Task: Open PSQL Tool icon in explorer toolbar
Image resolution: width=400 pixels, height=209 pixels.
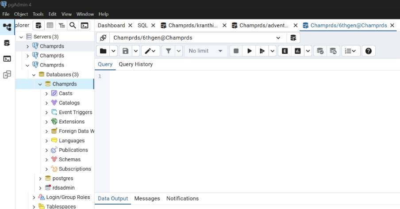Action: click(85, 26)
